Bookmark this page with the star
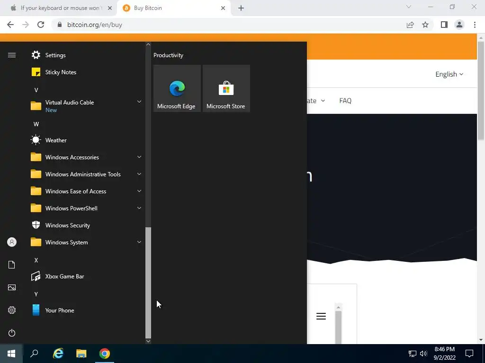 click(425, 25)
